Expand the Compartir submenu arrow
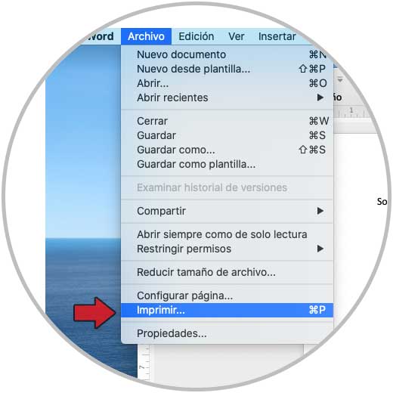The height and width of the screenshot is (393, 393). pos(320,211)
